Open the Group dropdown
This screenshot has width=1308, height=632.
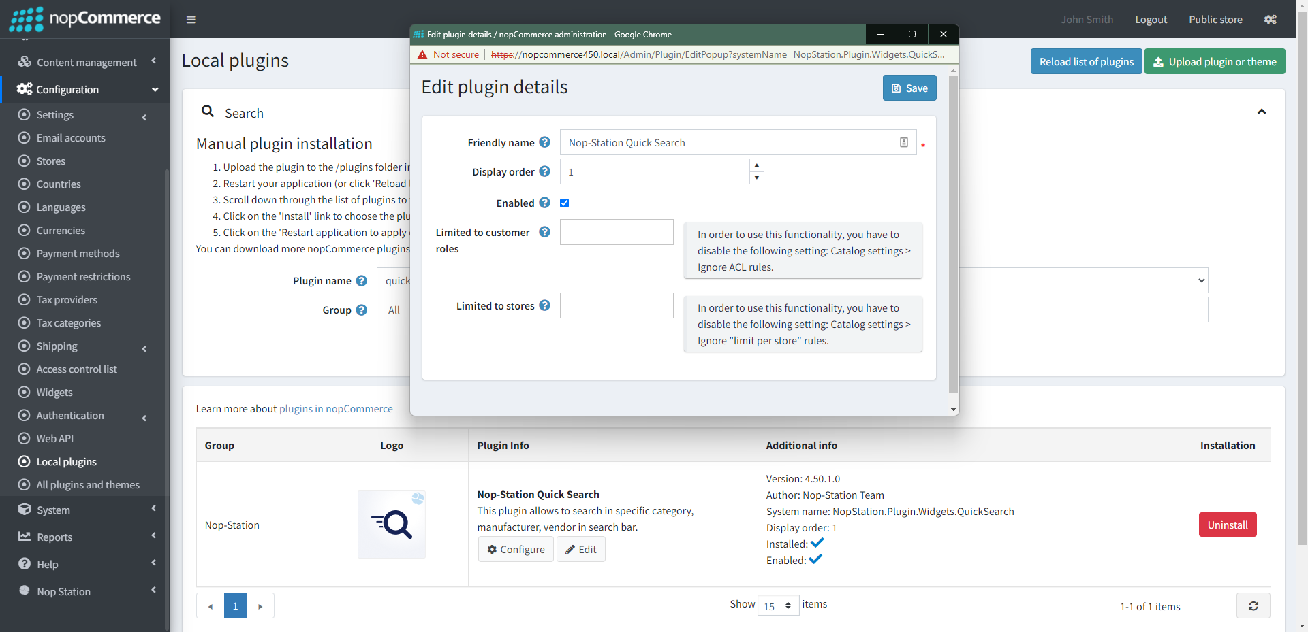[394, 310]
